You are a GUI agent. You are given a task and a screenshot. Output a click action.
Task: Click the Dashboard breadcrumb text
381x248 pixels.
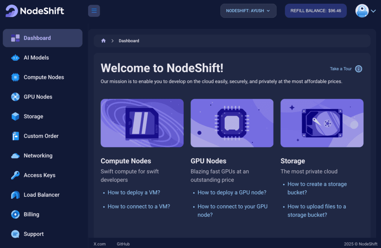pos(129,41)
